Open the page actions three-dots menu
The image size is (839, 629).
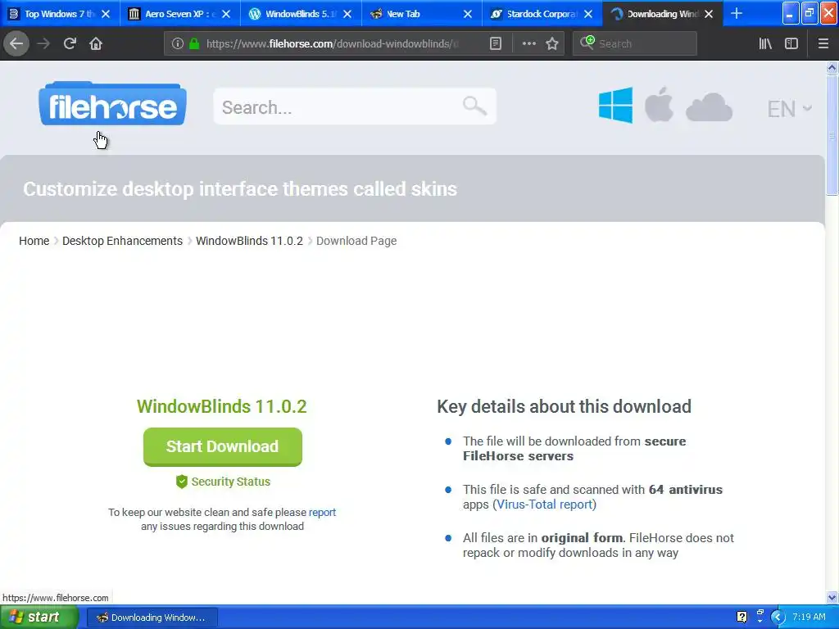(528, 43)
